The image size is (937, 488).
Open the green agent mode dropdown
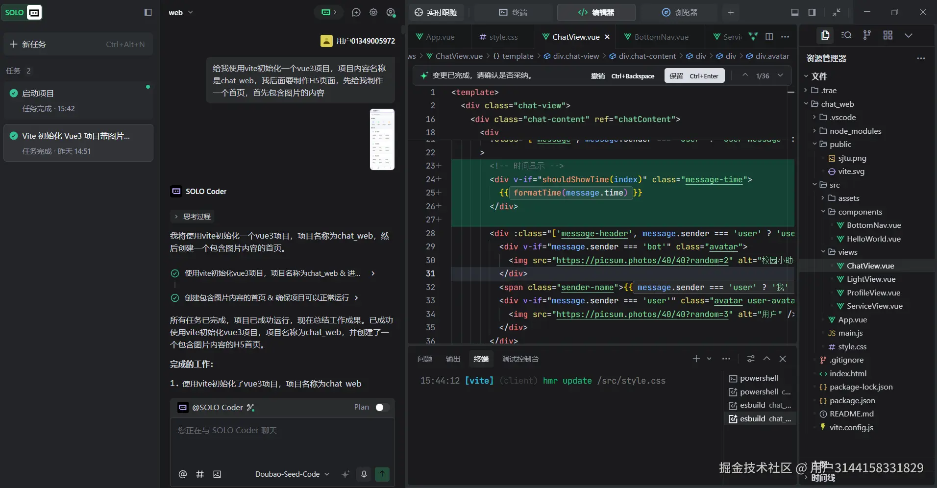[329, 12]
